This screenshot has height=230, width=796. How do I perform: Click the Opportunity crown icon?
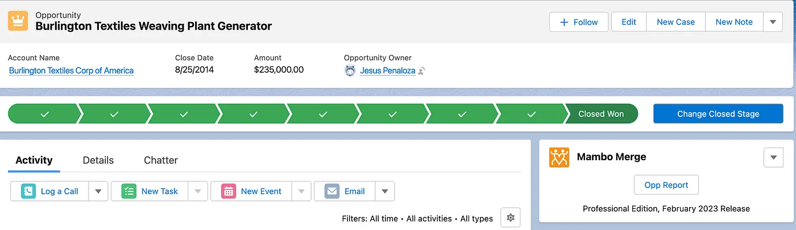coord(18,21)
